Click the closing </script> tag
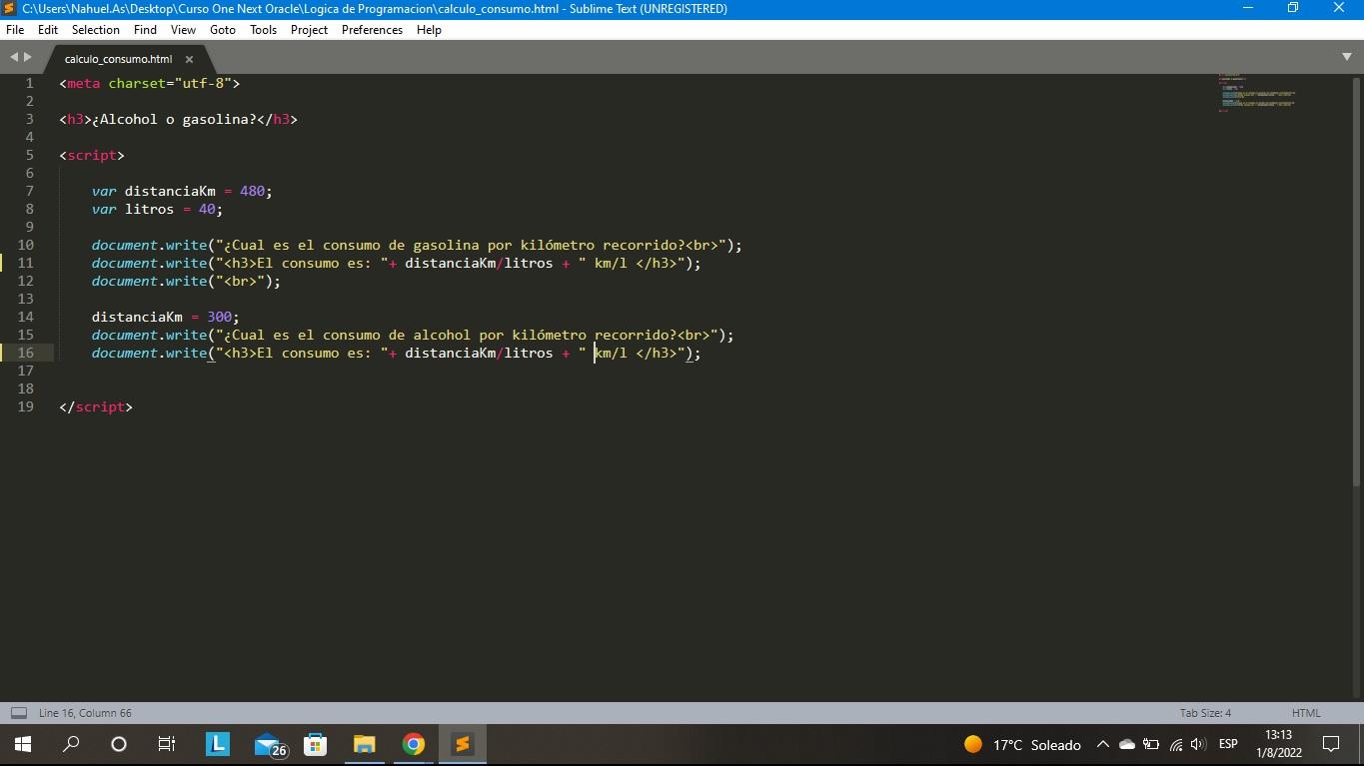 96,406
